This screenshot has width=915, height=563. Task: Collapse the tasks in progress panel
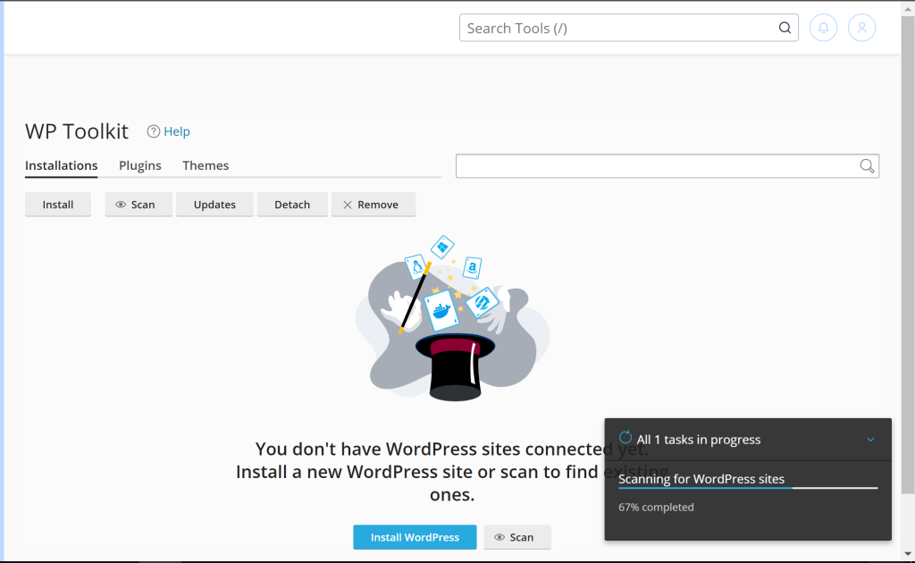point(870,440)
